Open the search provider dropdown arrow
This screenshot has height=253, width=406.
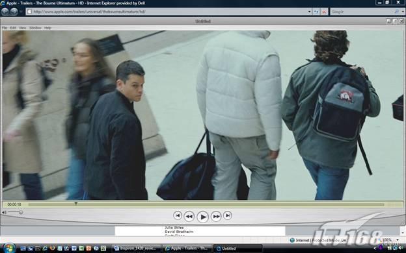tap(403, 12)
